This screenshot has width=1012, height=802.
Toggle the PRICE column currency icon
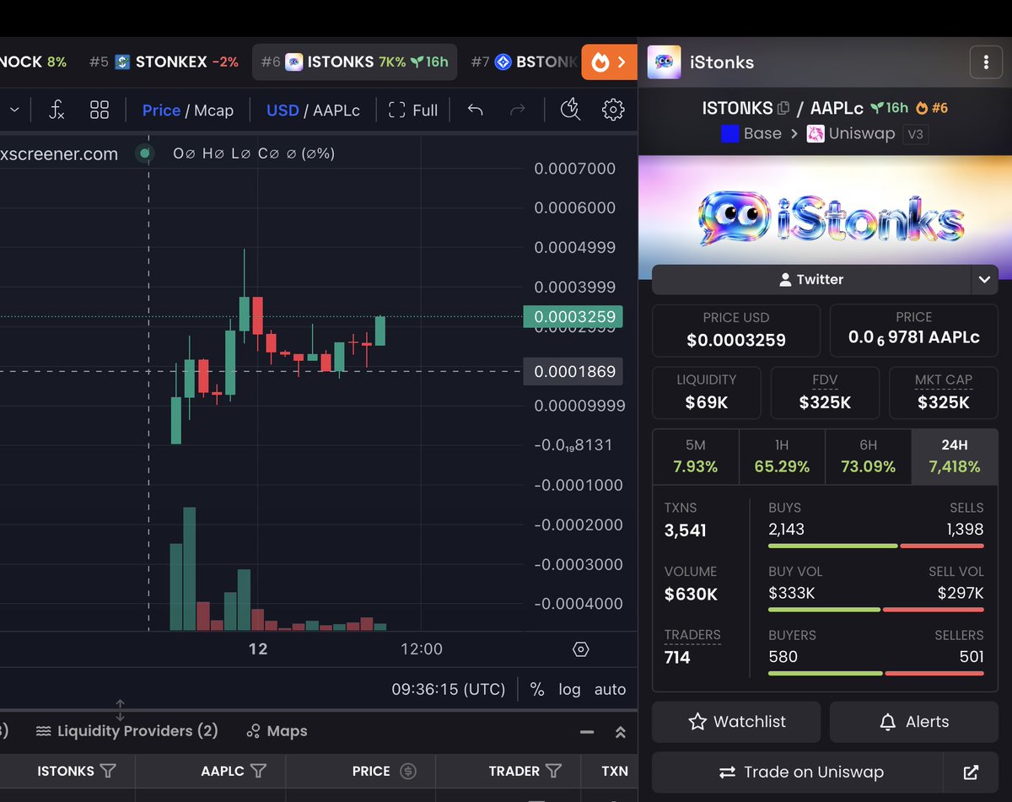point(408,771)
